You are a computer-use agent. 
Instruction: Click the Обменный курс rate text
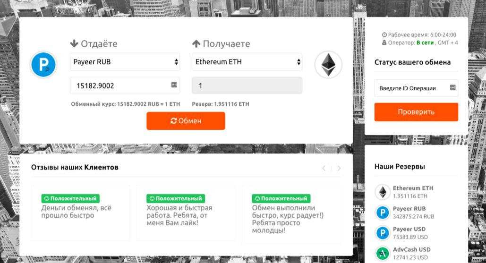click(x=126, y=104)
